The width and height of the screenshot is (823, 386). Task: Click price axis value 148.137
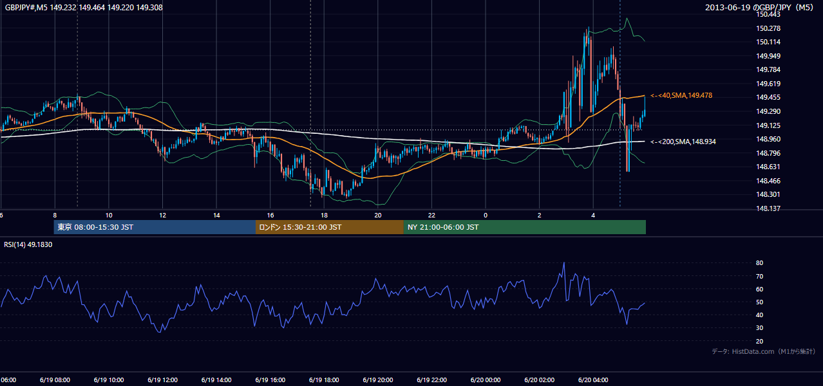pyautogui.click(x=768, y=208)
